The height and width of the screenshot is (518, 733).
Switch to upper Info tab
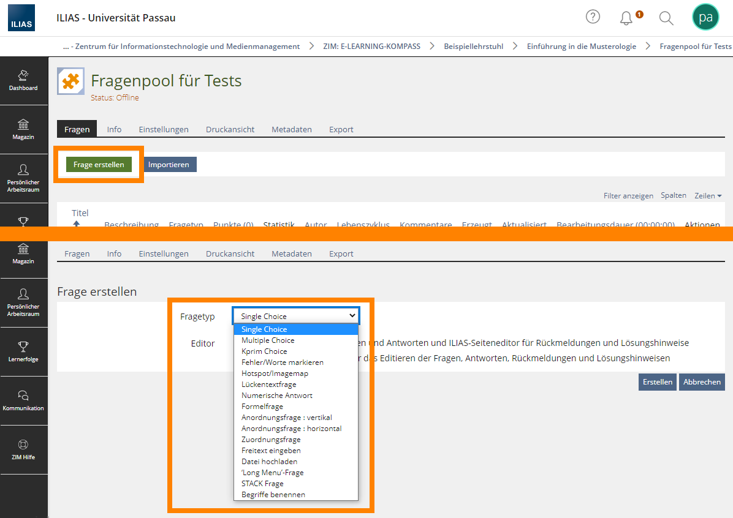[x=114, y=129]
